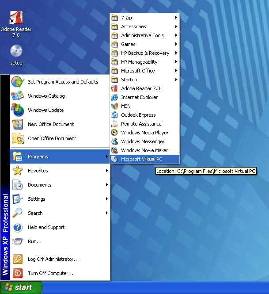Click the Favorites star icon
Viewport: 269px width, 294px height.
[17, 171]
